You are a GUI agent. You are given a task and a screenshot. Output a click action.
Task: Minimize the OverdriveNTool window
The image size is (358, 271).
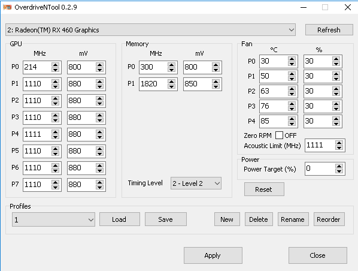(x=304, y=7)
